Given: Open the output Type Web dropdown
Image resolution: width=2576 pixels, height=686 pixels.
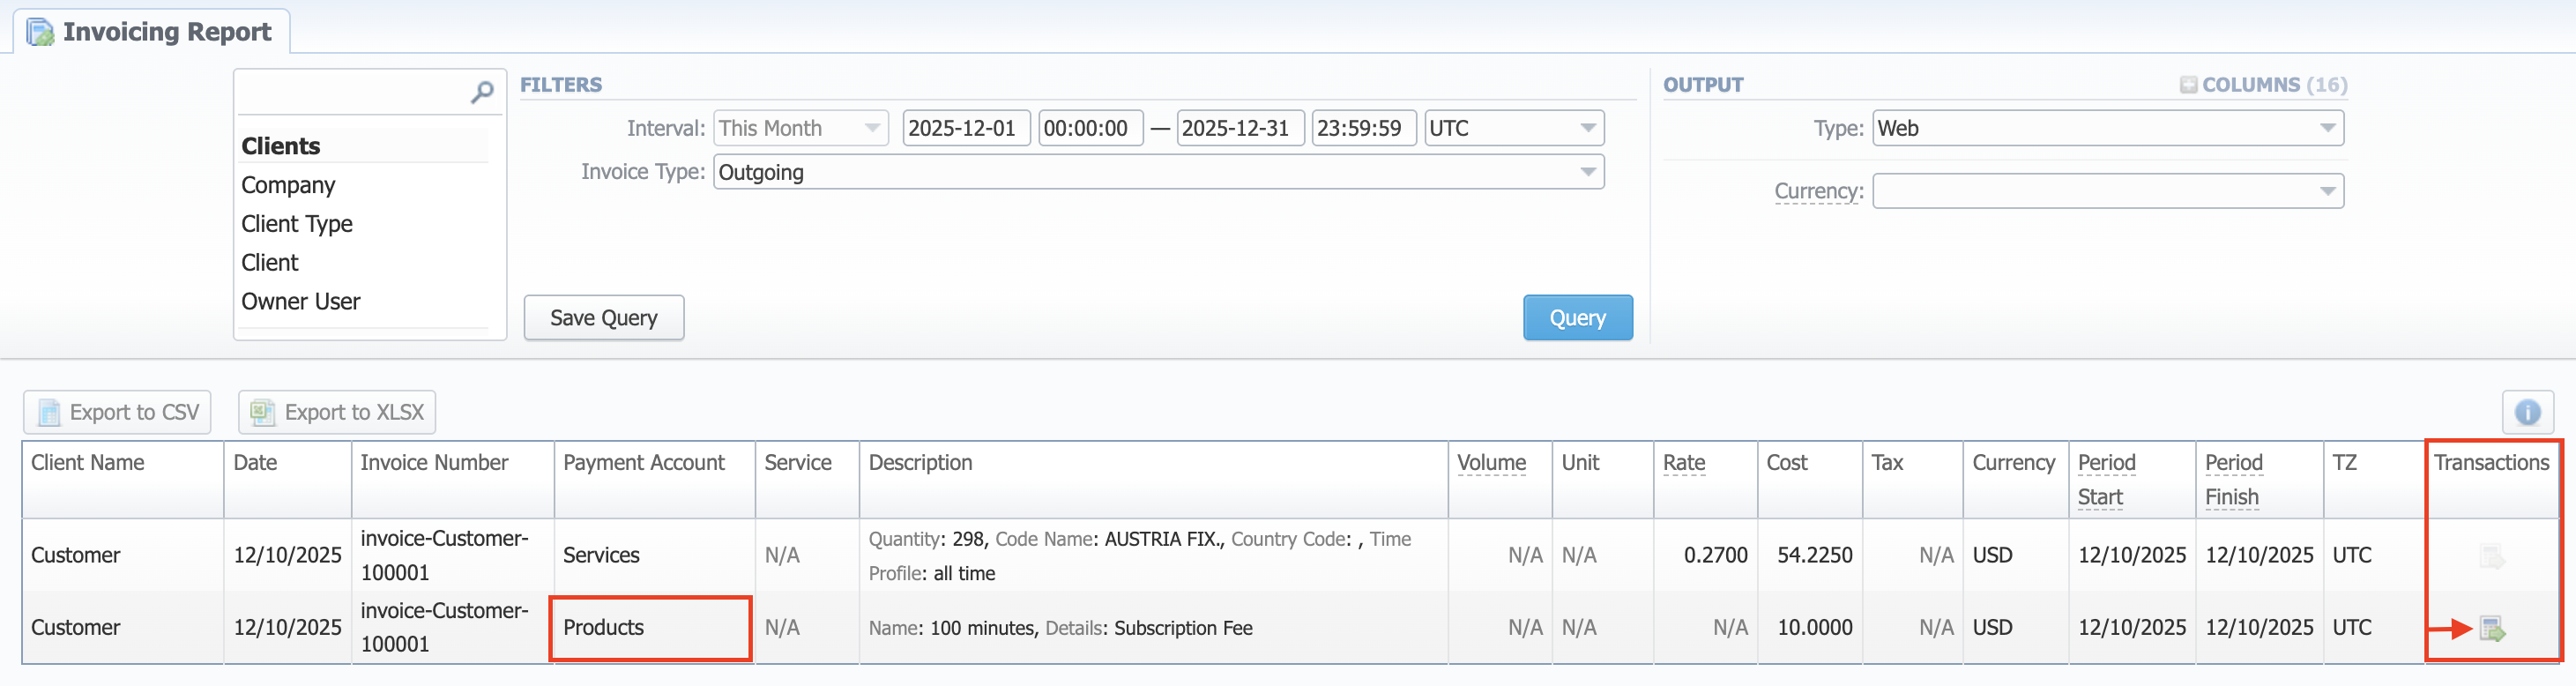Looking at the screenshot, I should tap(2107, 128).
